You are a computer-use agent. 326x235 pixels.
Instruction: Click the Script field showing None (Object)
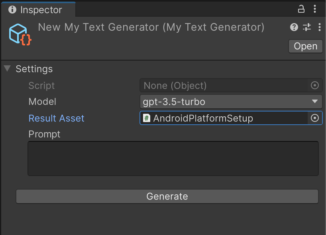(x=223, y=85)
